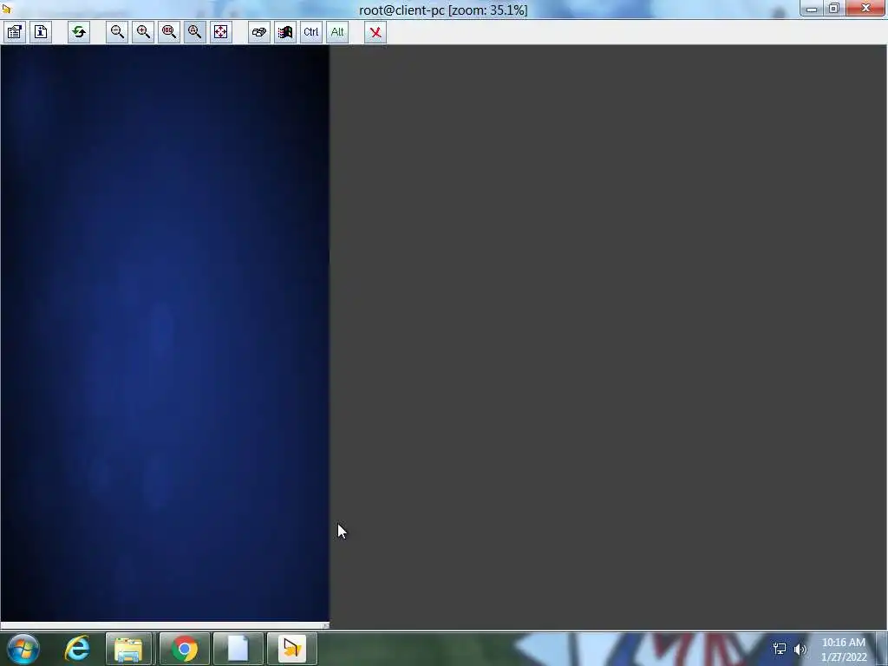Click the zoom in magnifier icon
Viewport: 888px width, 666px height.
143,32
